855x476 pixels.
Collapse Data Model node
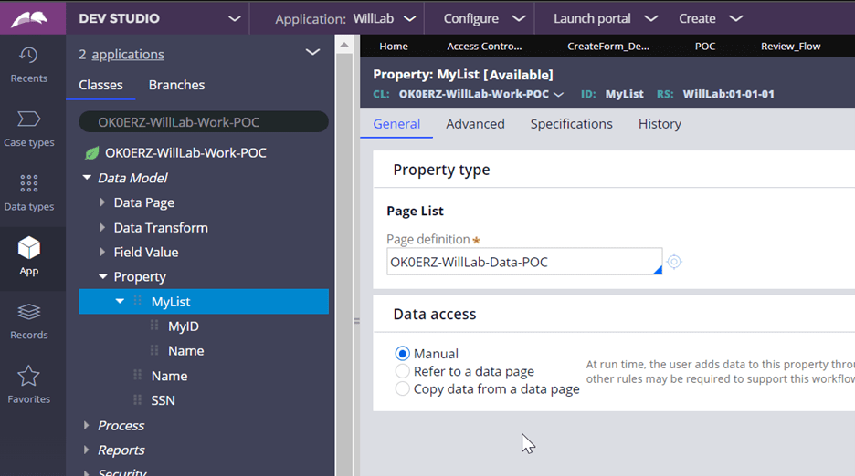point(87,178)
